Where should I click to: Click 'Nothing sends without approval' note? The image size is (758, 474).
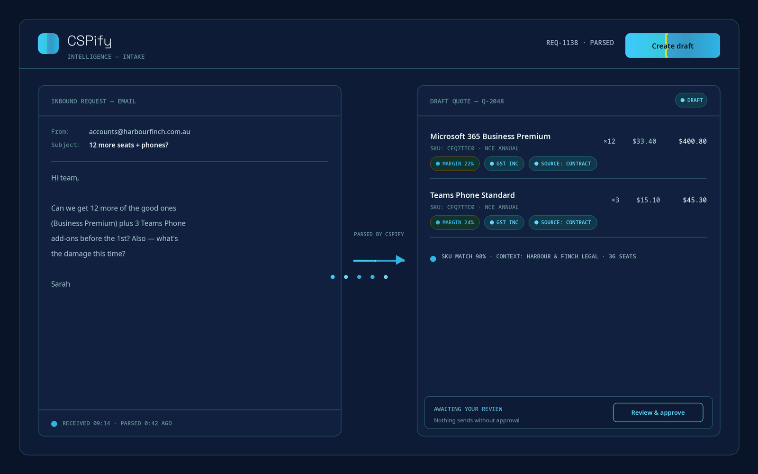click(x=477, y=420)
